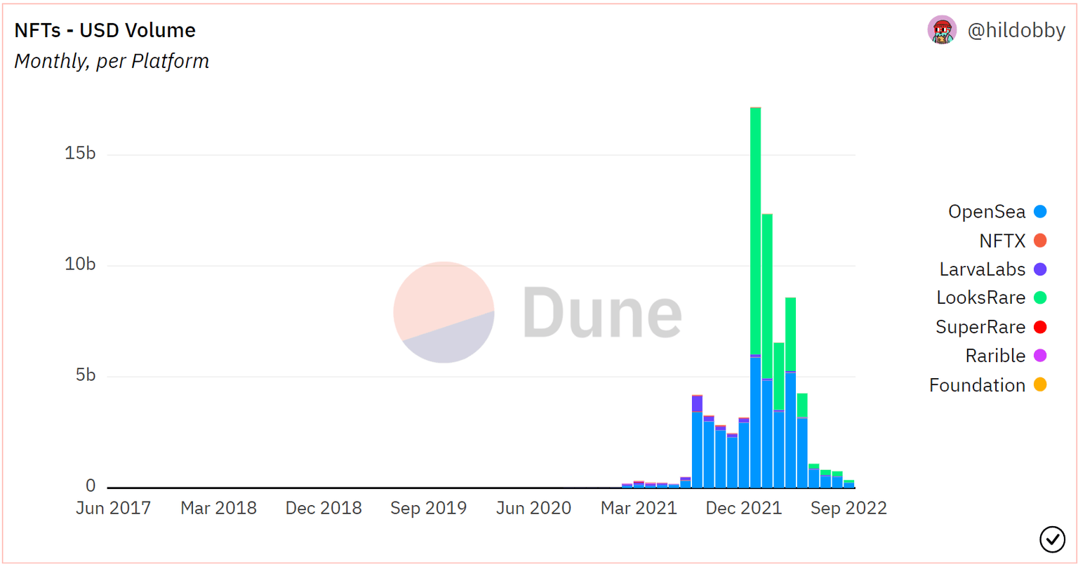Click the Jun 2020 x-axis label
The image size is (1078, 564).
(533, 509)
